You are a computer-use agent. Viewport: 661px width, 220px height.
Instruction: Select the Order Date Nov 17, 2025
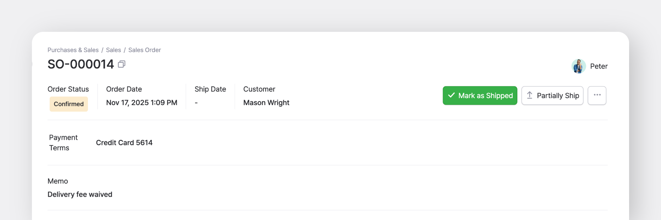(x=141, y=103)
